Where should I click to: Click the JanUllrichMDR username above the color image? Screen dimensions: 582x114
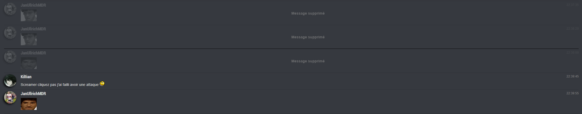33,94
